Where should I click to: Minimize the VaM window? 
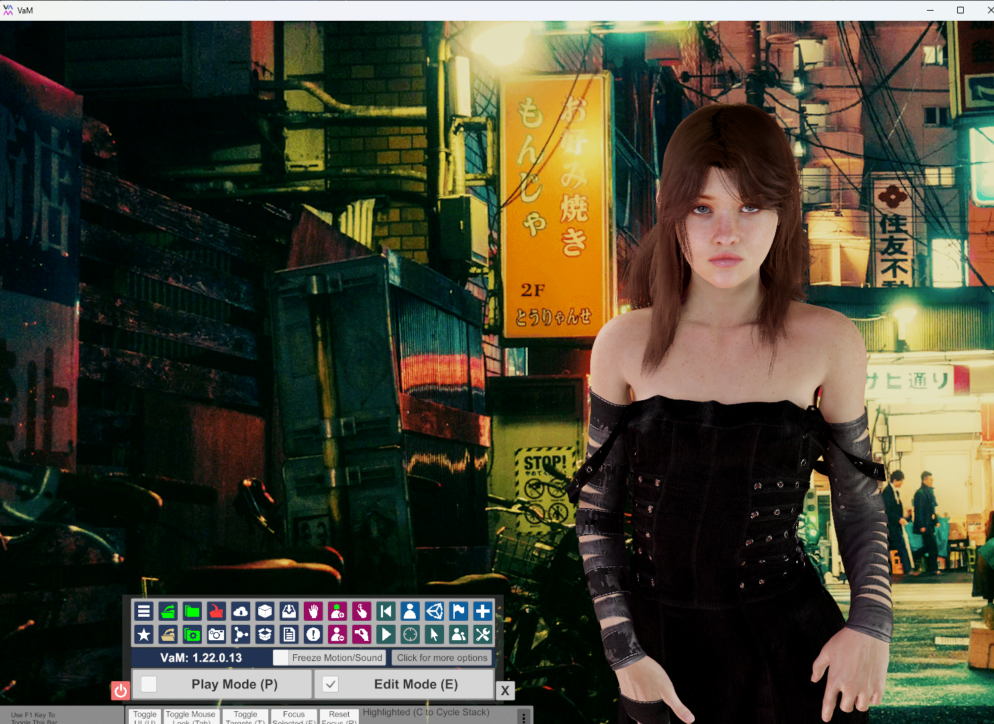(930, 10)
